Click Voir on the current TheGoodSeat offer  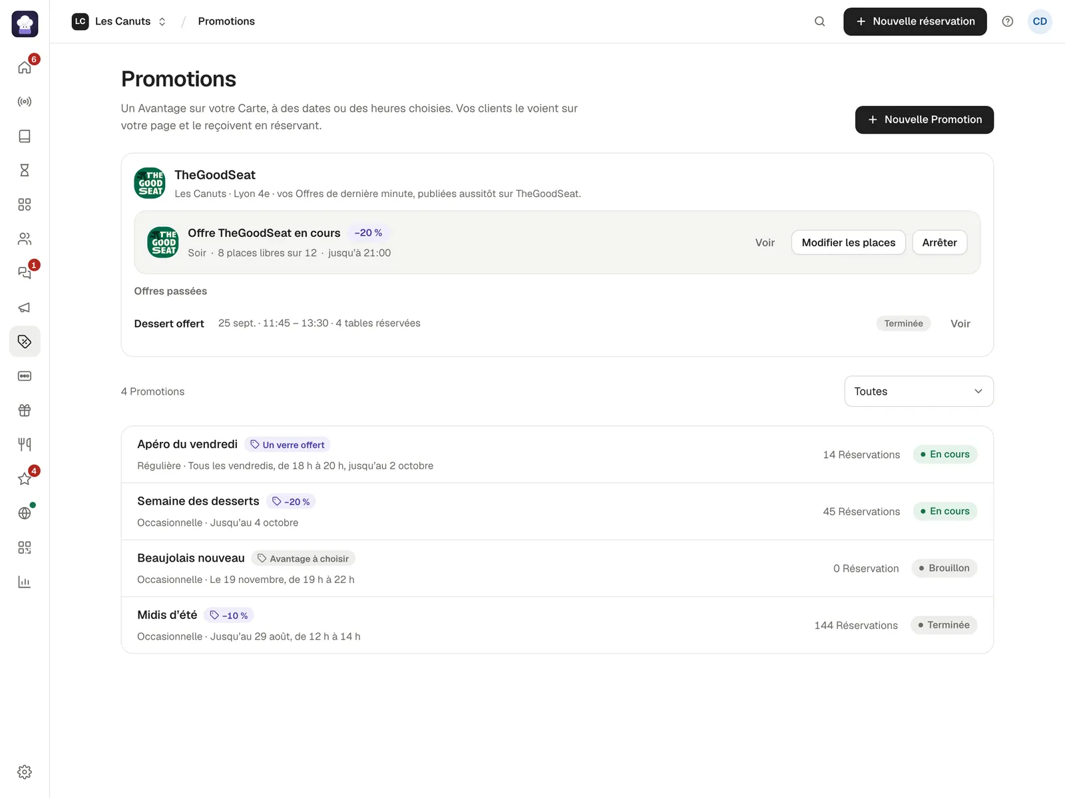(765, 243)
